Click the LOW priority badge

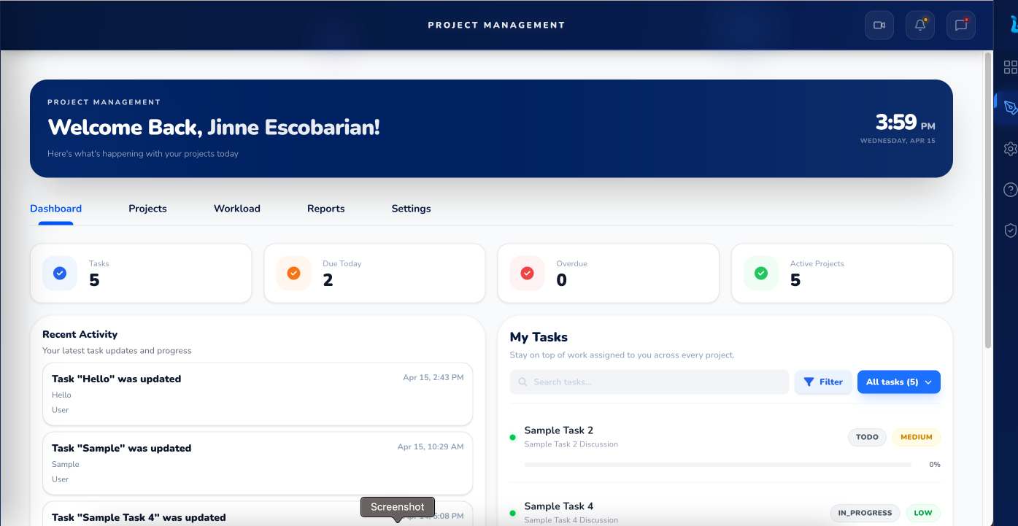point(923,513)
